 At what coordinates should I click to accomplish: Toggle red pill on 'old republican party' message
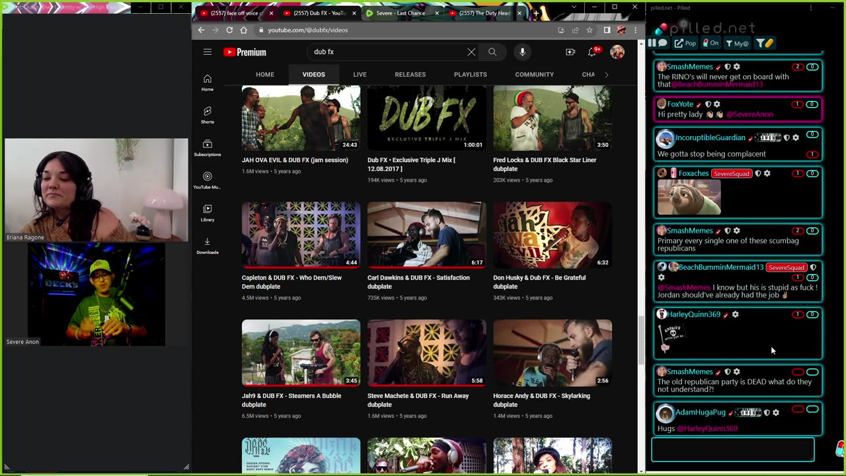click(x=798, y=372)
